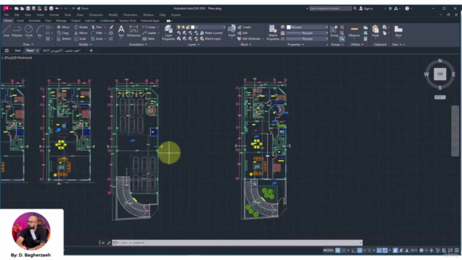Click the Move tool
The image size is (462, 260).
coord(63,27)
